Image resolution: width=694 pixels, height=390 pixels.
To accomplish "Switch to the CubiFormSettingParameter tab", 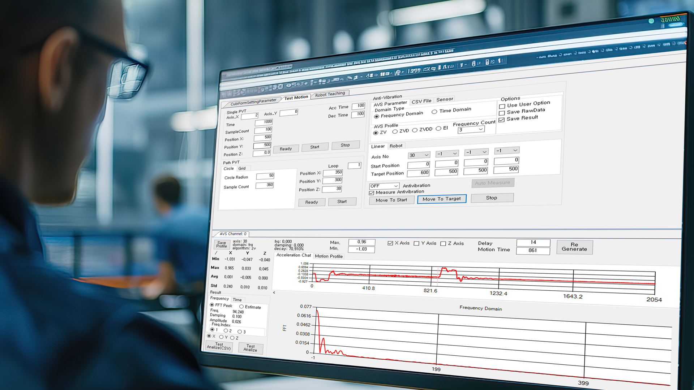I will (x=253, y=102).
